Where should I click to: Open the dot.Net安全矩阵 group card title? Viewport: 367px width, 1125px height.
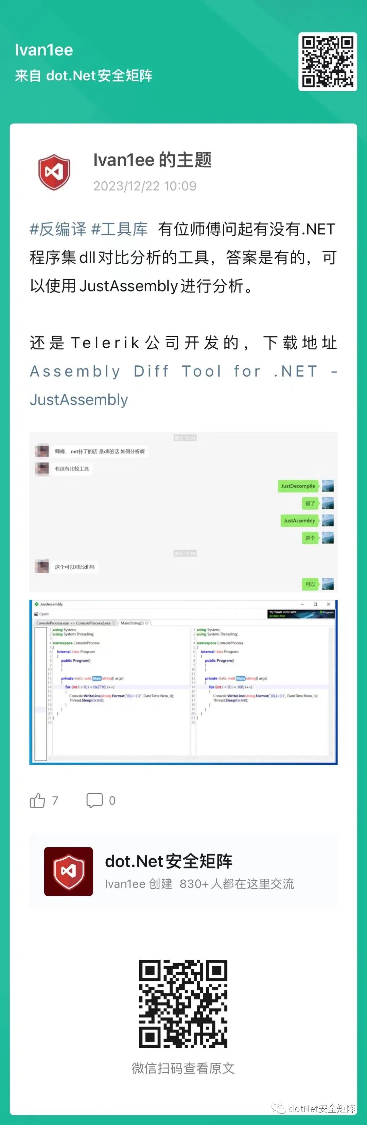[x=169, y=861]
